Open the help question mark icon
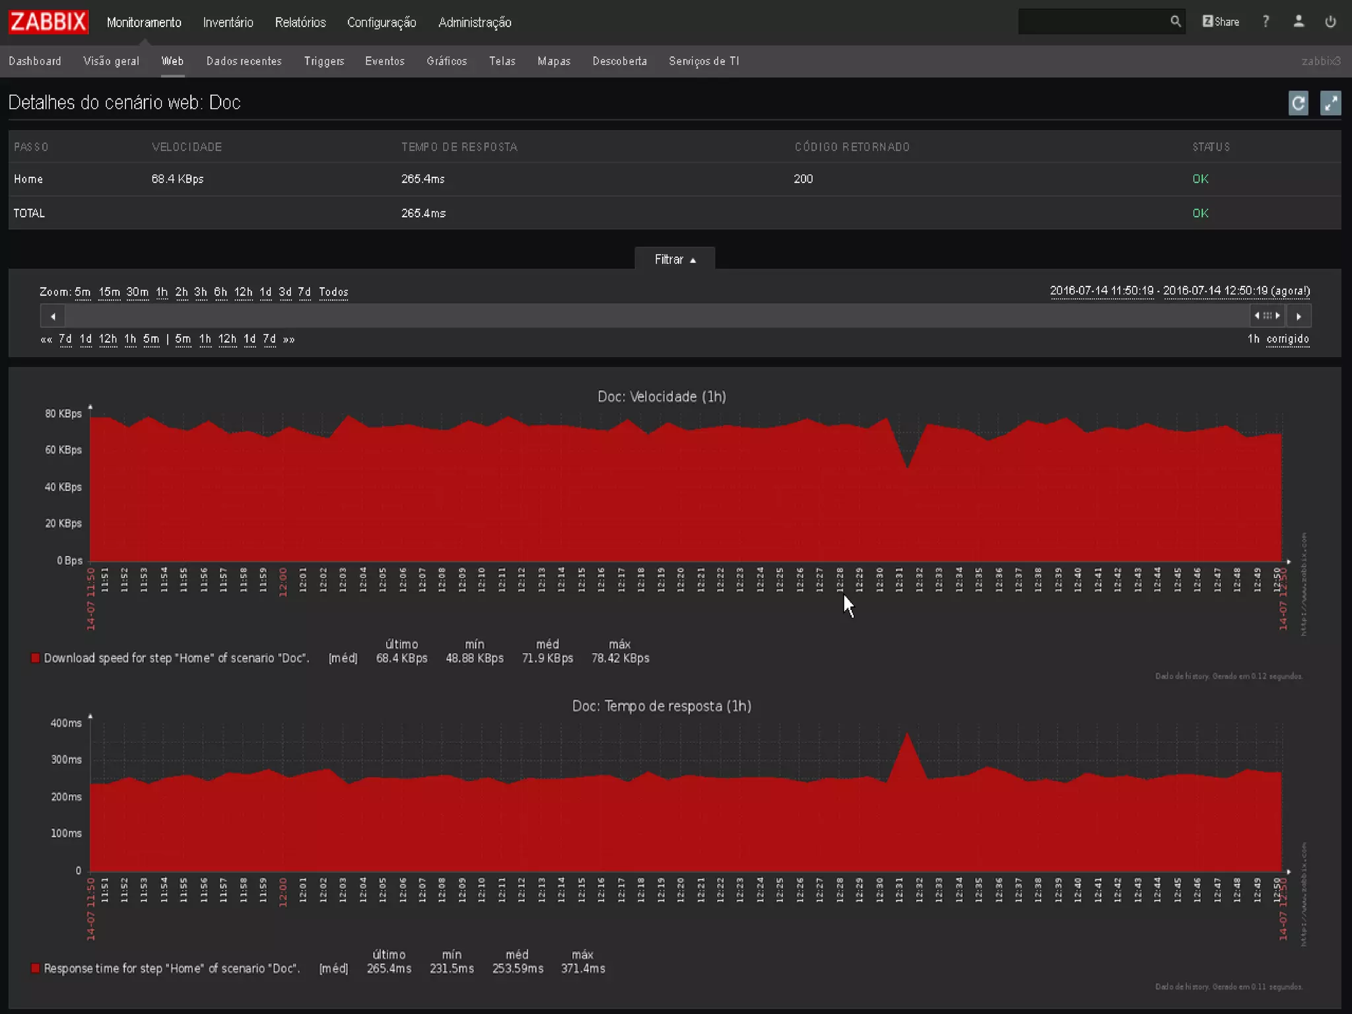The image size is (1352, 1014). coord(1266,22)
